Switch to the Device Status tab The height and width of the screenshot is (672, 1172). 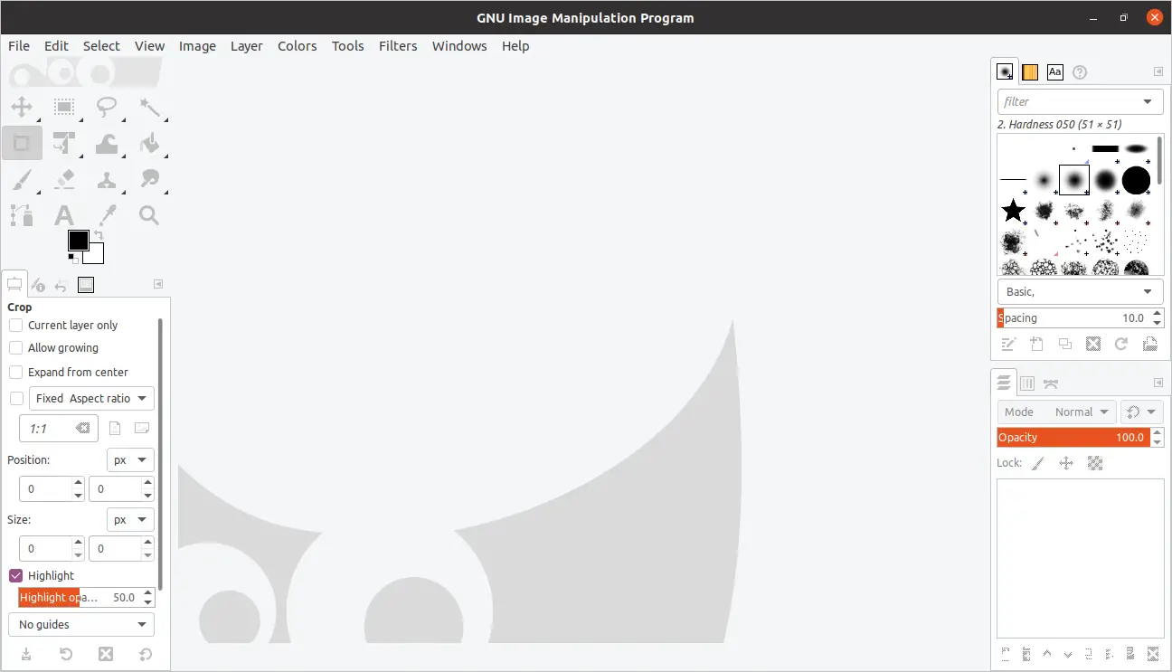pyautogui.click(x=38, y=285)
